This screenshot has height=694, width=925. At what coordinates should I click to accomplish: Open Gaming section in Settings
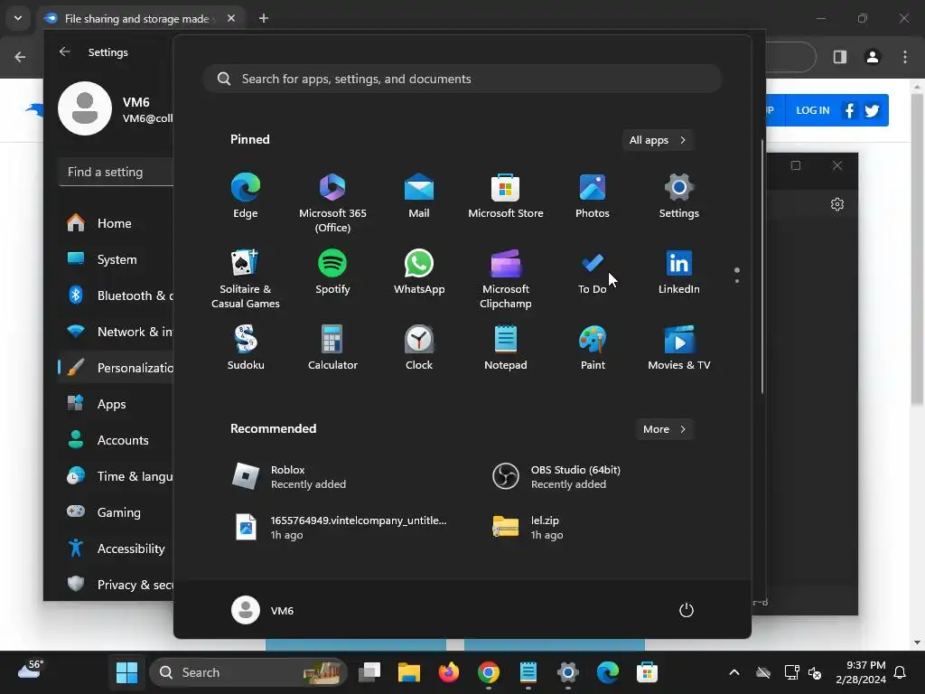coord(115,512)
